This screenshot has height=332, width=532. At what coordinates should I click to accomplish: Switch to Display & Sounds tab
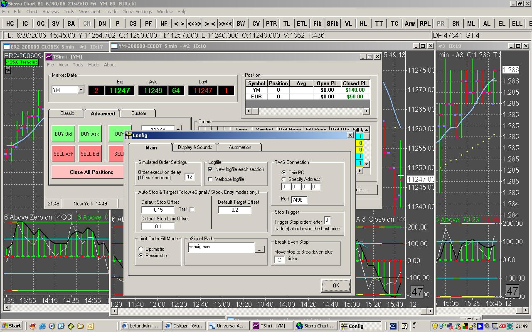pyautogui.click(x=195, y=147)
